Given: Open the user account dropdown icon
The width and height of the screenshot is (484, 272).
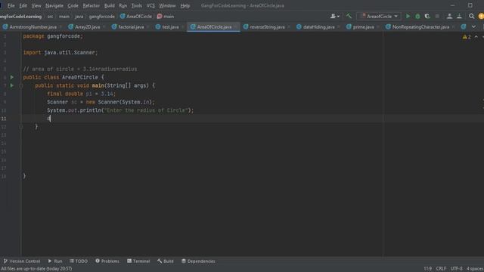Looking at the screenshot, I should pos(334,17).
